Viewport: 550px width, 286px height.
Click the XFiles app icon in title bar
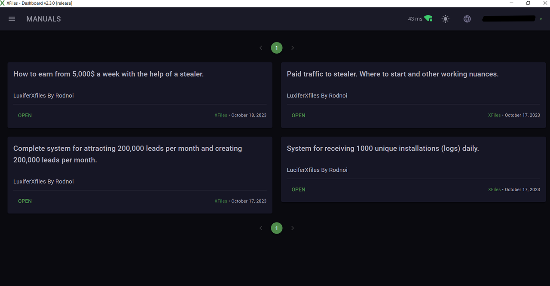coord(3,3)
